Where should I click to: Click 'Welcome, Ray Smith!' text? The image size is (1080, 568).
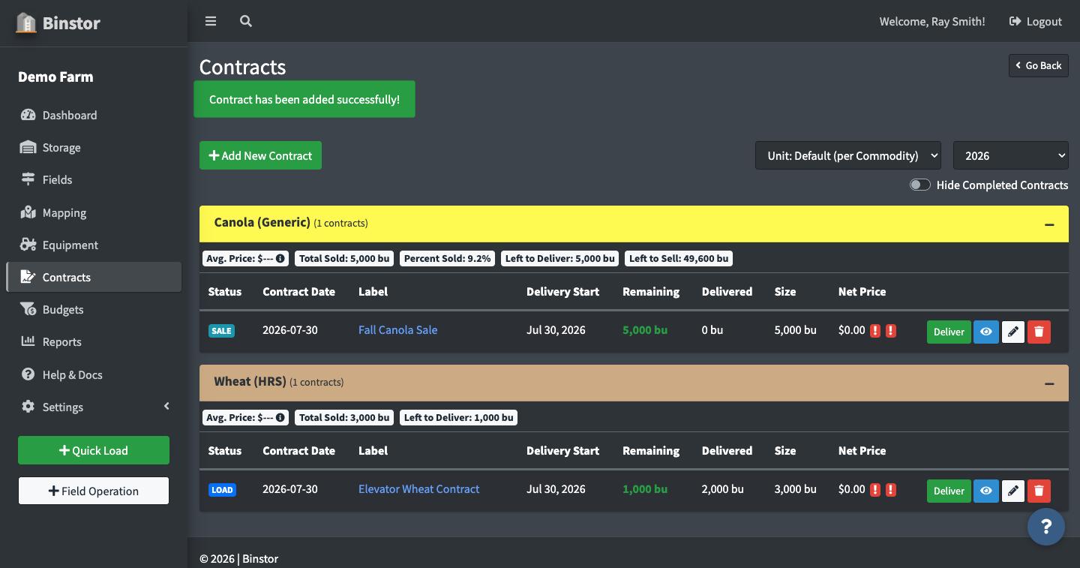932,21
